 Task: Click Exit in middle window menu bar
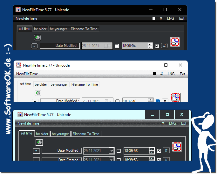click(182, 74)
